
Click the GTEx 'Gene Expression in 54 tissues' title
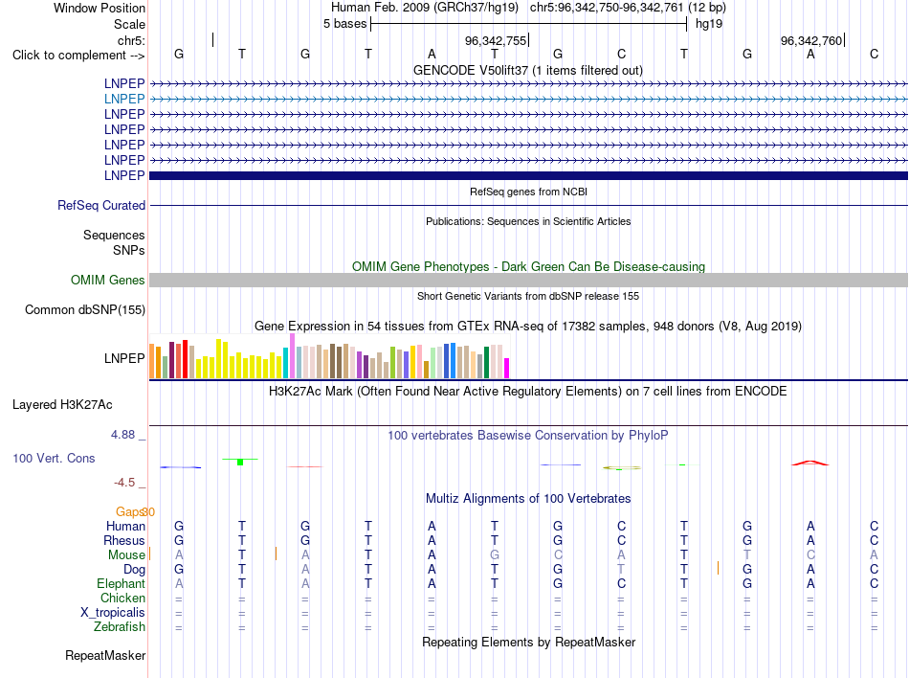[528, 326]
